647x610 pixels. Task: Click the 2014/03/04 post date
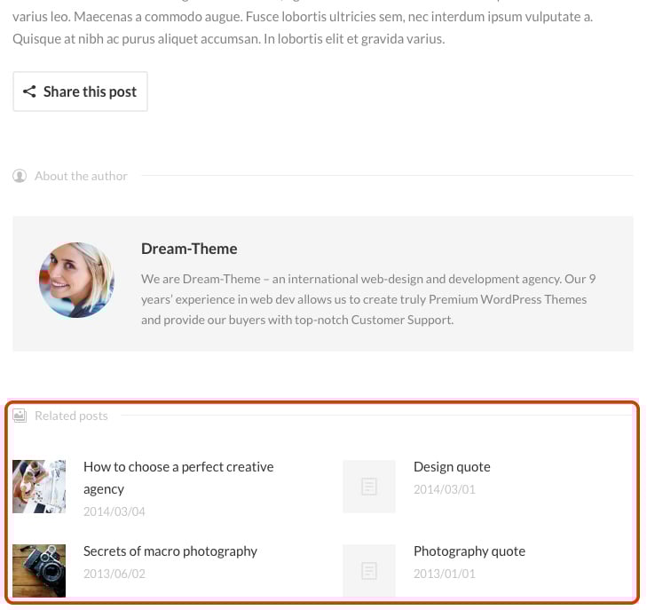pos(114,511)
